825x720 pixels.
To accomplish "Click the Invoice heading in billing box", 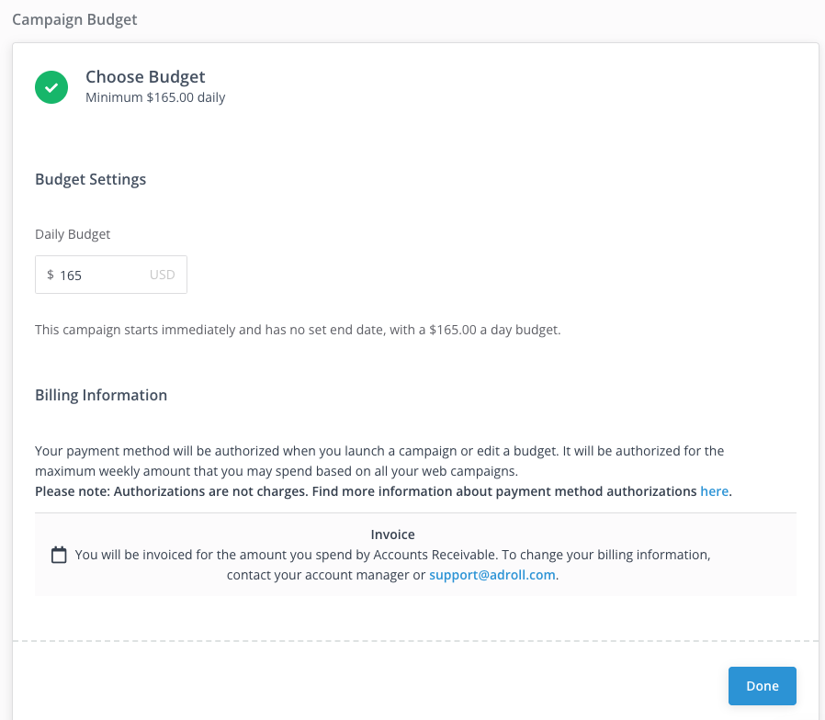I will pyautogui.click(x=392, y=534).
